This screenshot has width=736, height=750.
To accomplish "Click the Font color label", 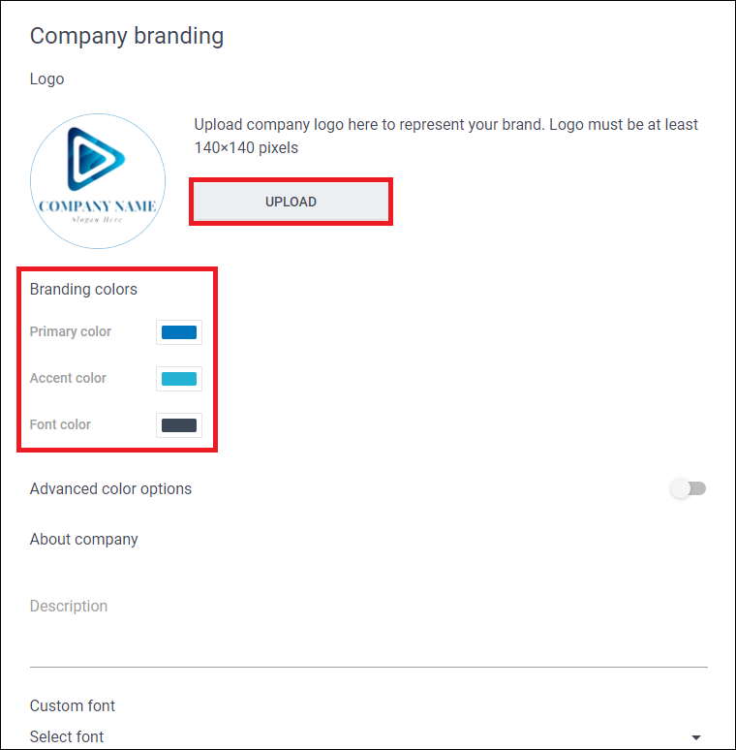I will coord(60,424).
